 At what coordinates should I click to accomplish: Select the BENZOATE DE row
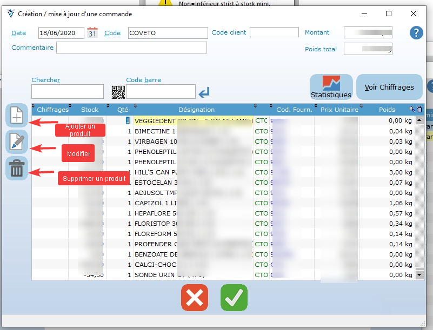(223, 254)
